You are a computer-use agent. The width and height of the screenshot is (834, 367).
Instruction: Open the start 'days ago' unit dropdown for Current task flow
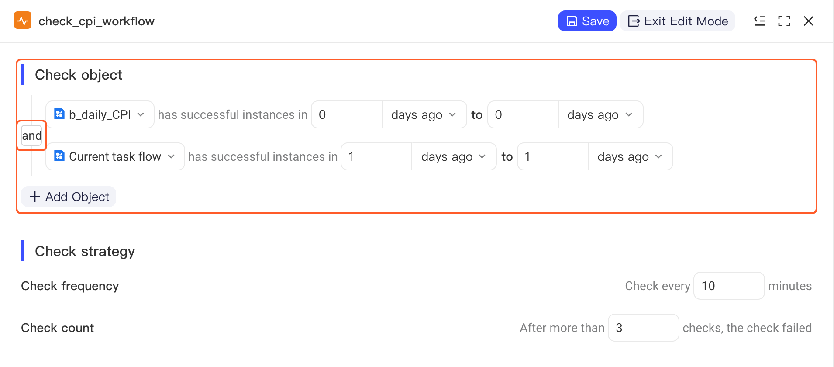click(x=454, y=156)
